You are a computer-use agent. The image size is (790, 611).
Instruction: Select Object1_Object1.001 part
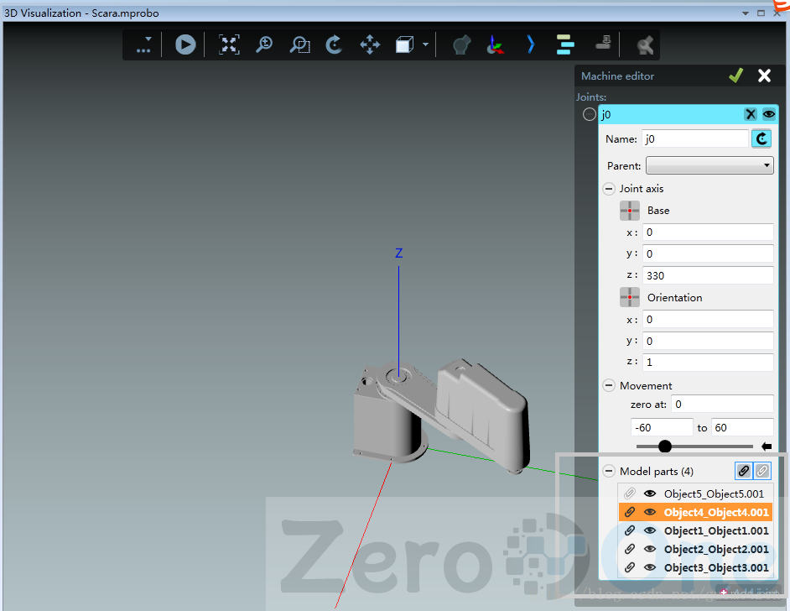tap(716, 530)
